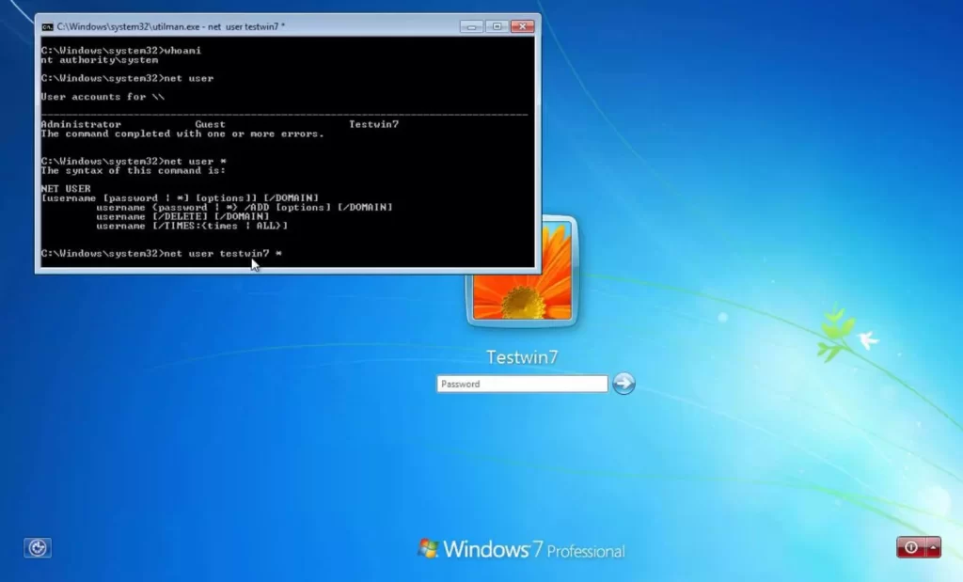Submit password with the arrow button
Image resolution: width=963 pixels, height=582 pixels.
click(x=624, y=383)
